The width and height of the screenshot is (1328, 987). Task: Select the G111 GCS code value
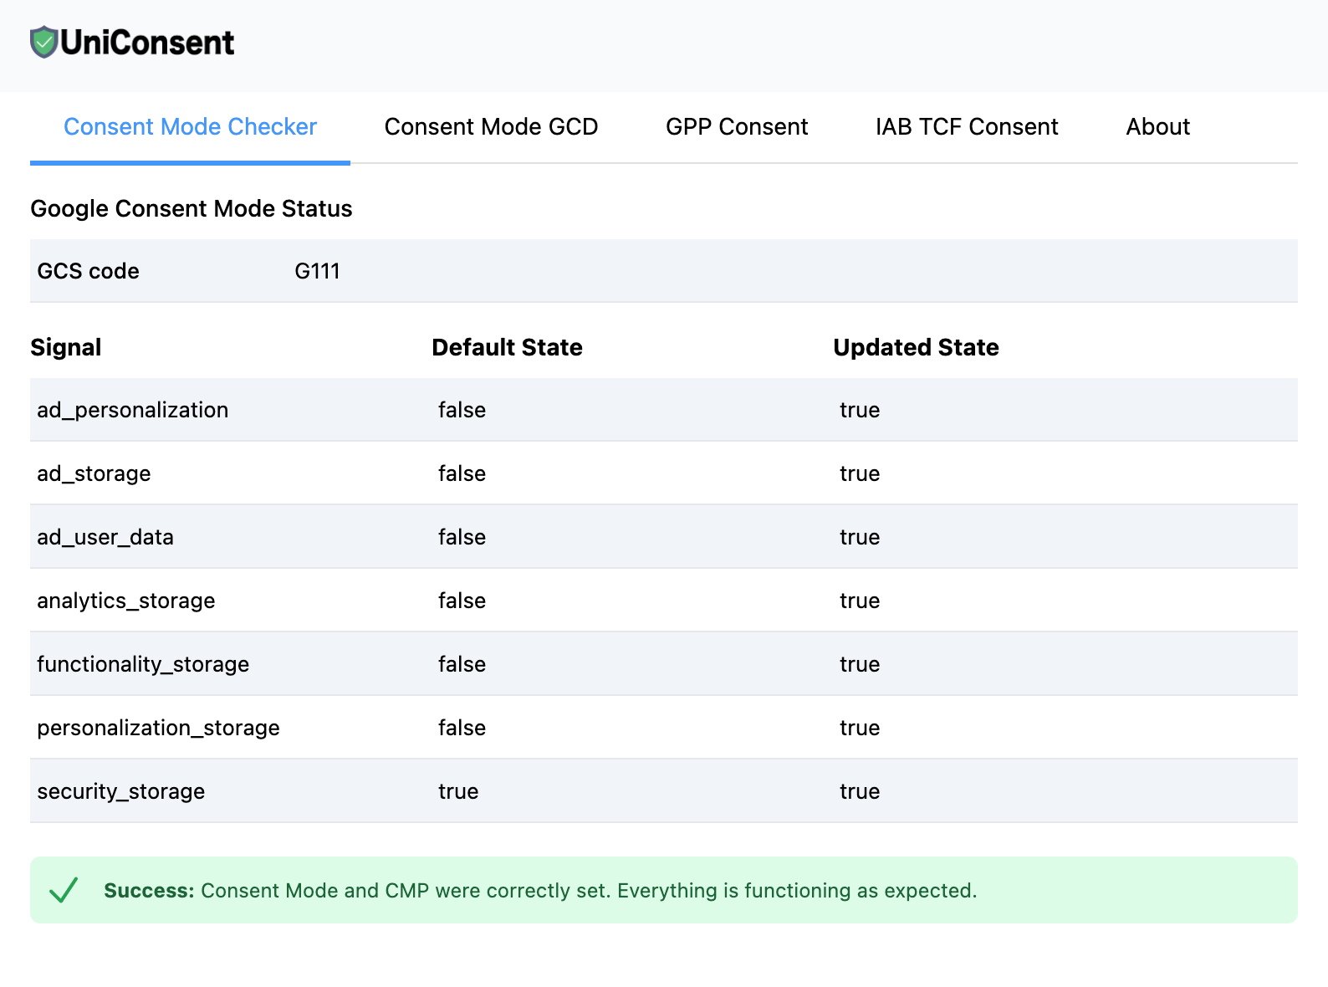click(317, 271)
